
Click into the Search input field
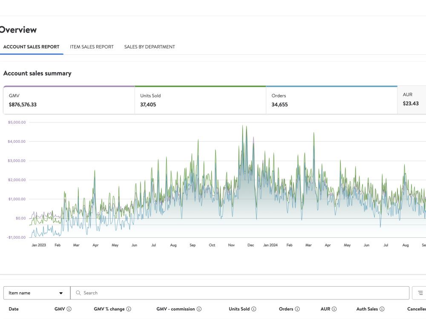239,293
